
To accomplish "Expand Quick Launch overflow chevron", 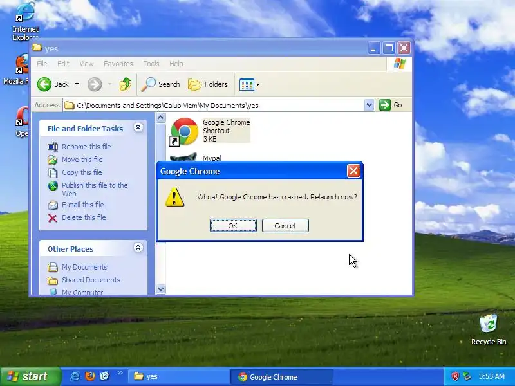I will click(120, 373).
